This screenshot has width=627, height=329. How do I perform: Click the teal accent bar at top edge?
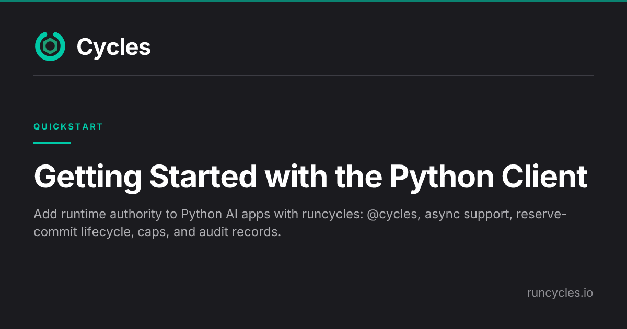(313, 1)
